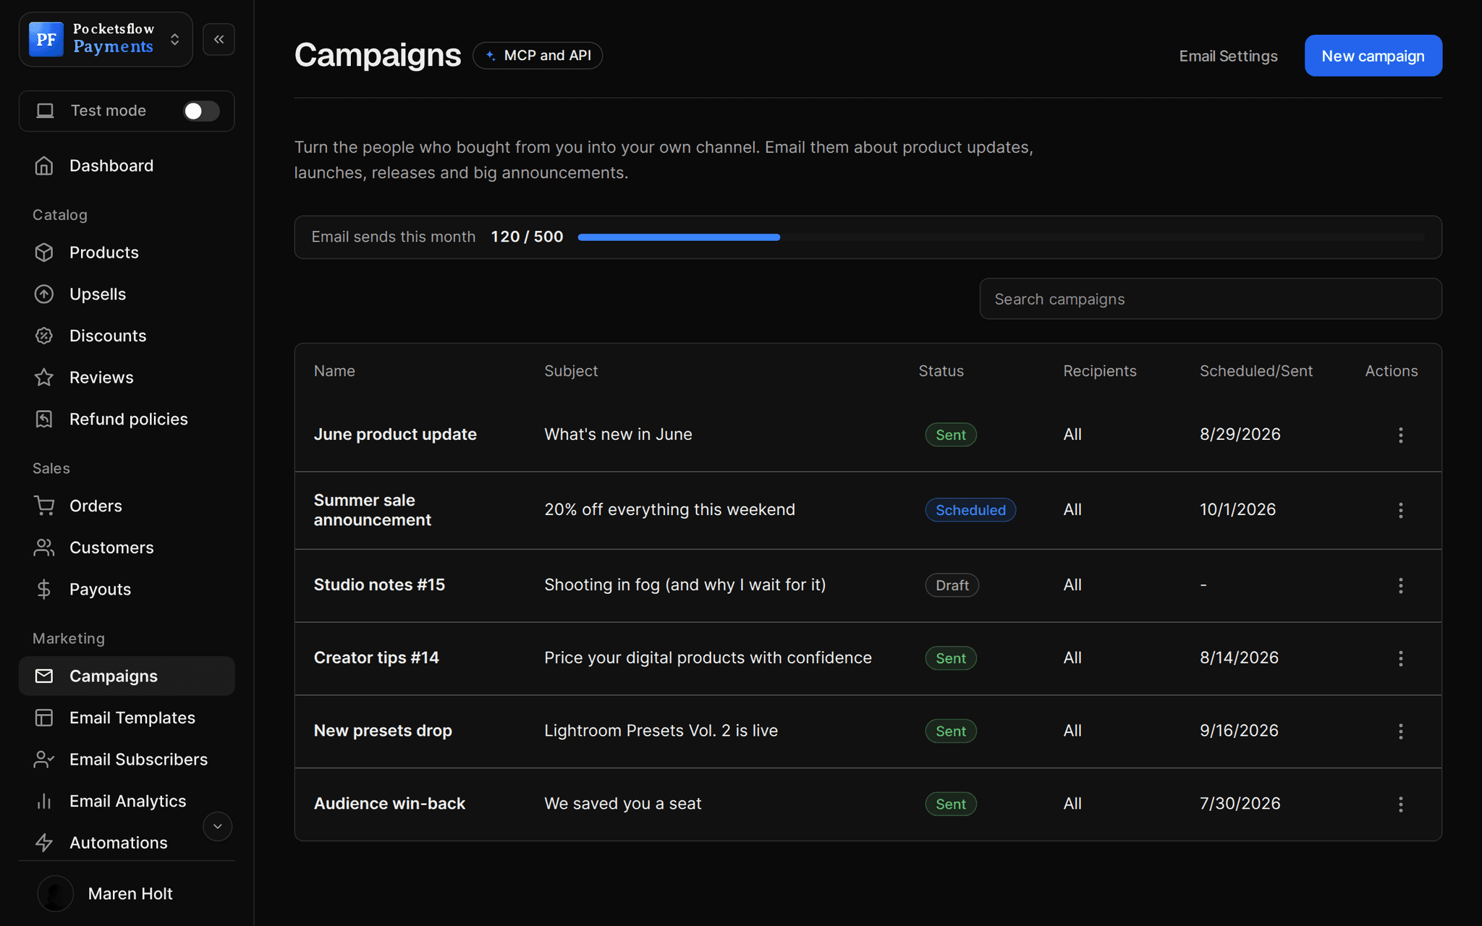Screen dimensions: 1482x926
Task: Click the Automations lightning icon
Action: point(44,843)
